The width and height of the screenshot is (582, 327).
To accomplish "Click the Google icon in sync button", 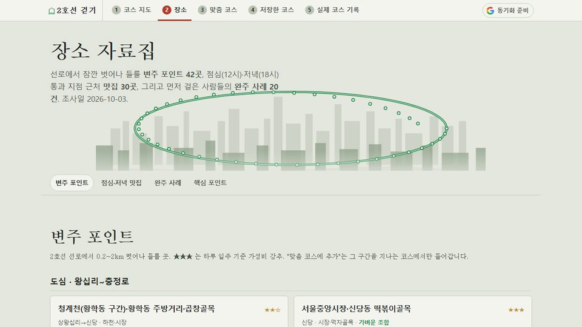I will tap(490, 10).
